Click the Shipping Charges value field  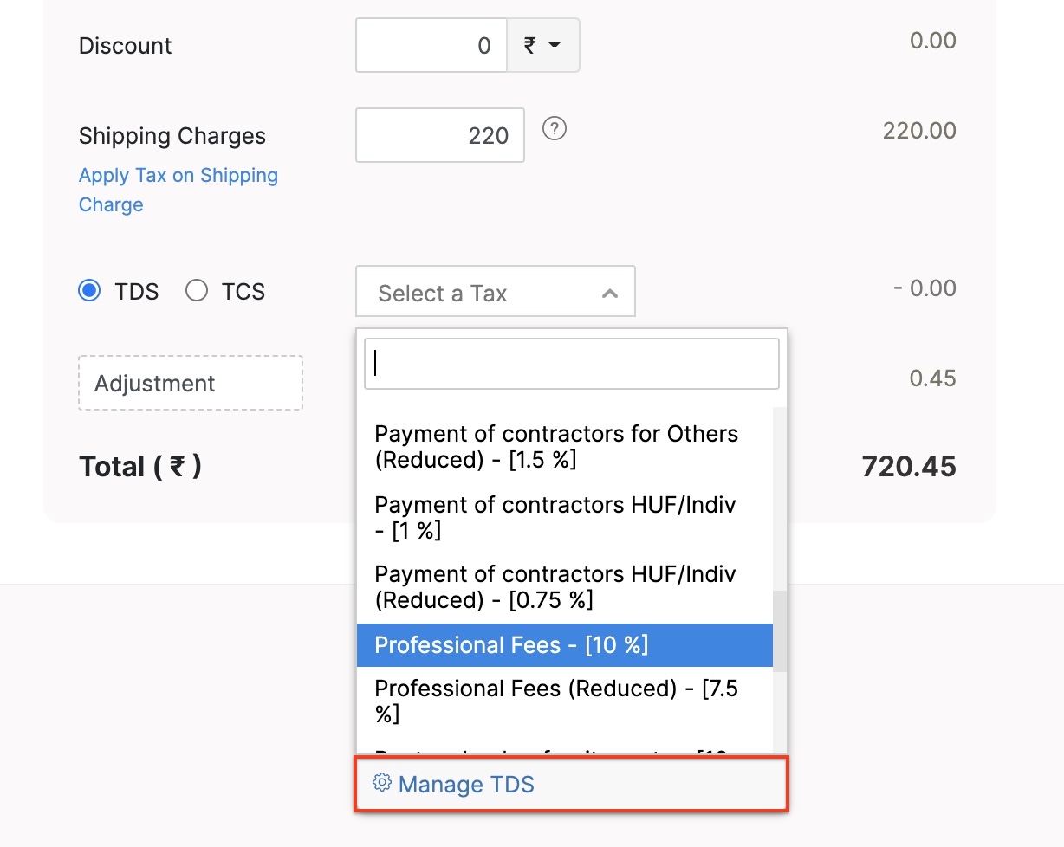439,135
